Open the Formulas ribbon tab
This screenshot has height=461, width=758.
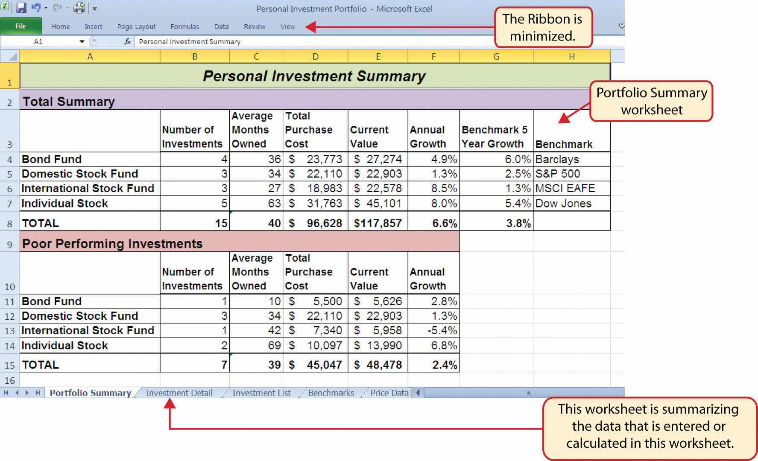click(184, 26)
